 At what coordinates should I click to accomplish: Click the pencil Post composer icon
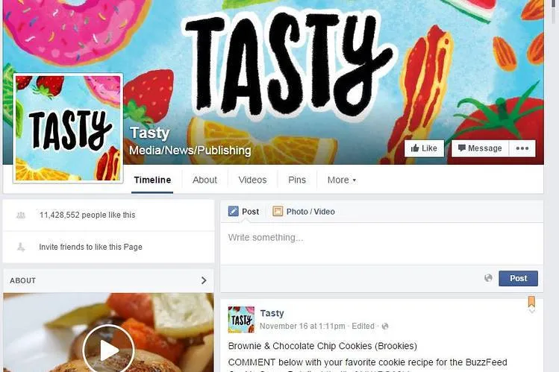[x=233, y=212]
